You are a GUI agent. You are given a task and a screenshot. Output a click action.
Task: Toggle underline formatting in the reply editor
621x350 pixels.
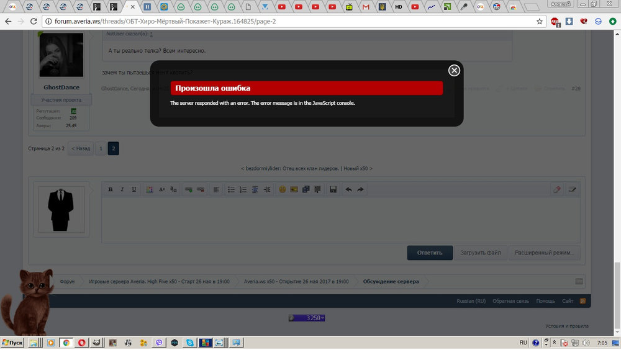(134, 189)
